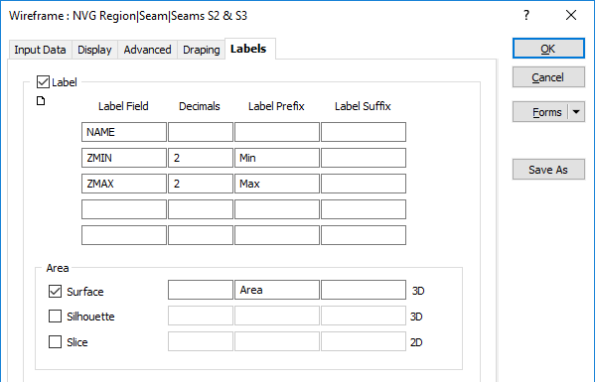Close the Wireframe dialog window
The image size is (597, 382).
(571, 15)
